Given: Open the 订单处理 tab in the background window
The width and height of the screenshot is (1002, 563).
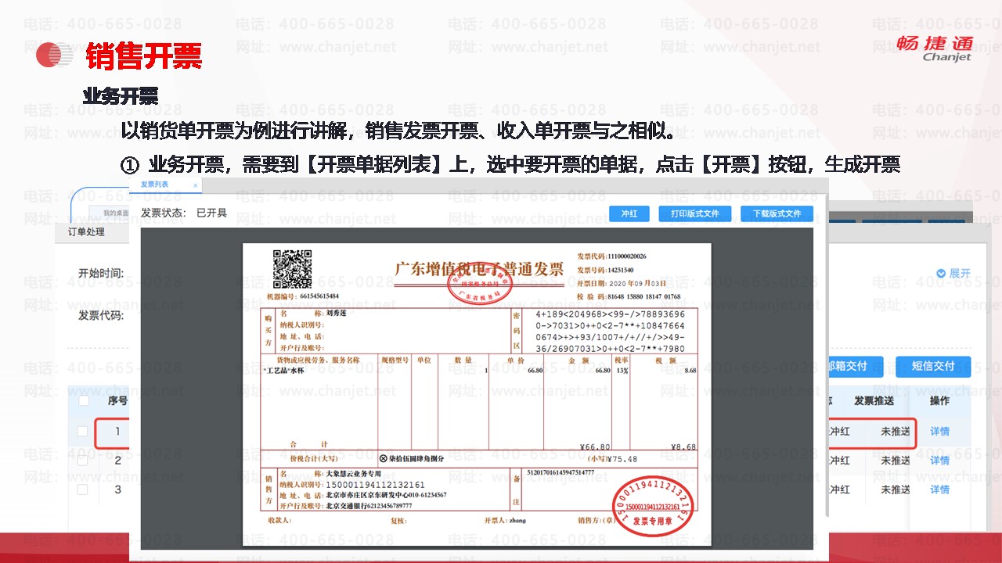Looking at the screenshot, I should coord(86,231).
